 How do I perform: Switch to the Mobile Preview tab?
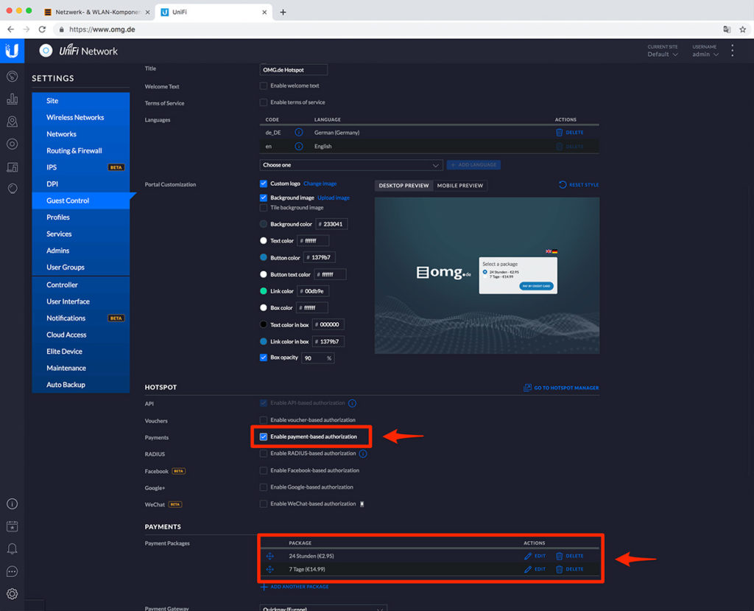[x=460, y=186]
